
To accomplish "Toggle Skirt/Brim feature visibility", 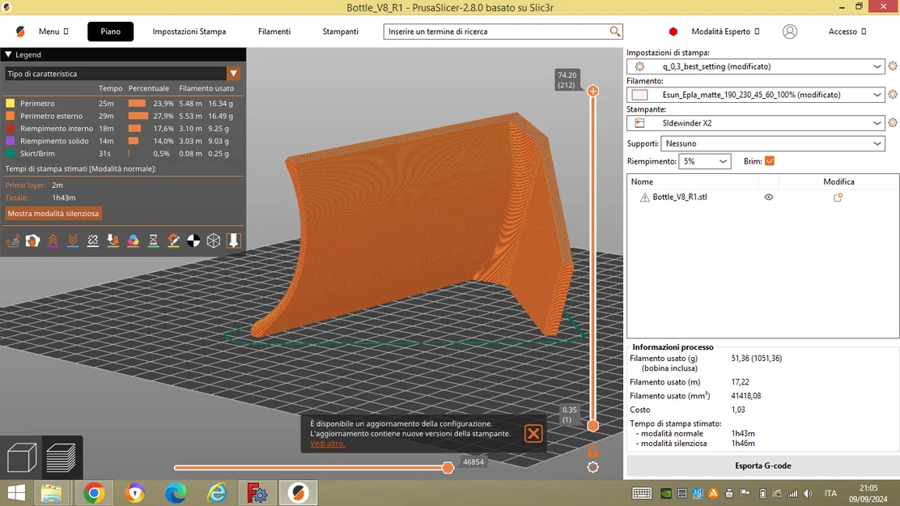I will coord(10,153).
